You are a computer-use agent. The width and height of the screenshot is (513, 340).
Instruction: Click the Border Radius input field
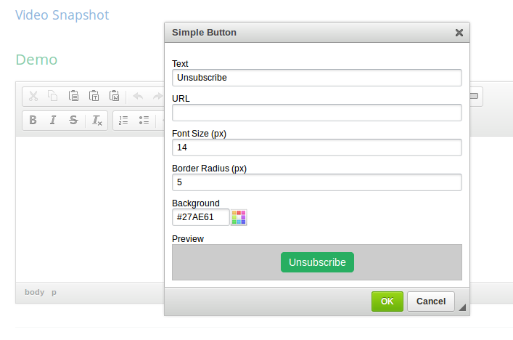coord(317,182)
